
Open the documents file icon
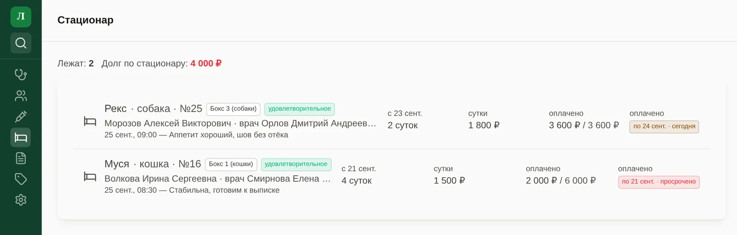(x=21, y=158)
